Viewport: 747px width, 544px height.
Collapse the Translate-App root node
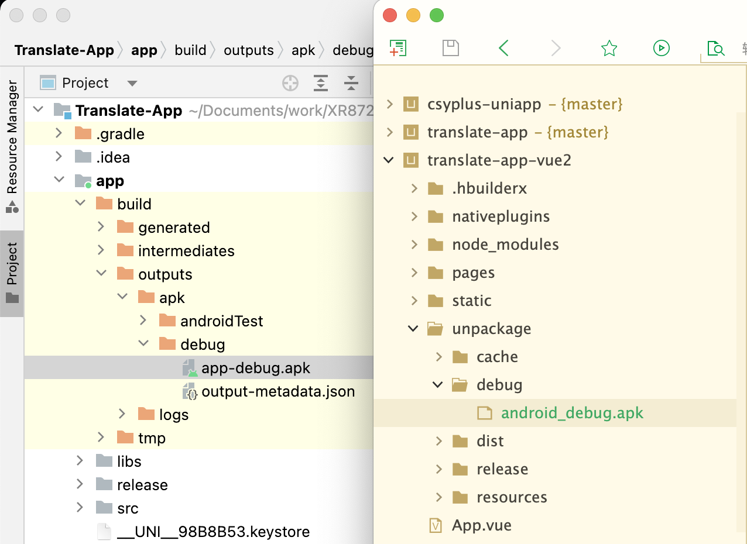[x=38, y=109]
